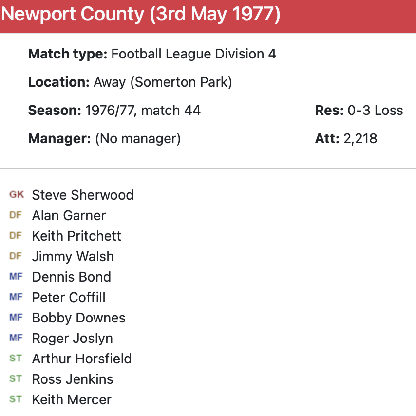
Task: Click the DF icon beside Keith Pritchett
Action: 16,236
